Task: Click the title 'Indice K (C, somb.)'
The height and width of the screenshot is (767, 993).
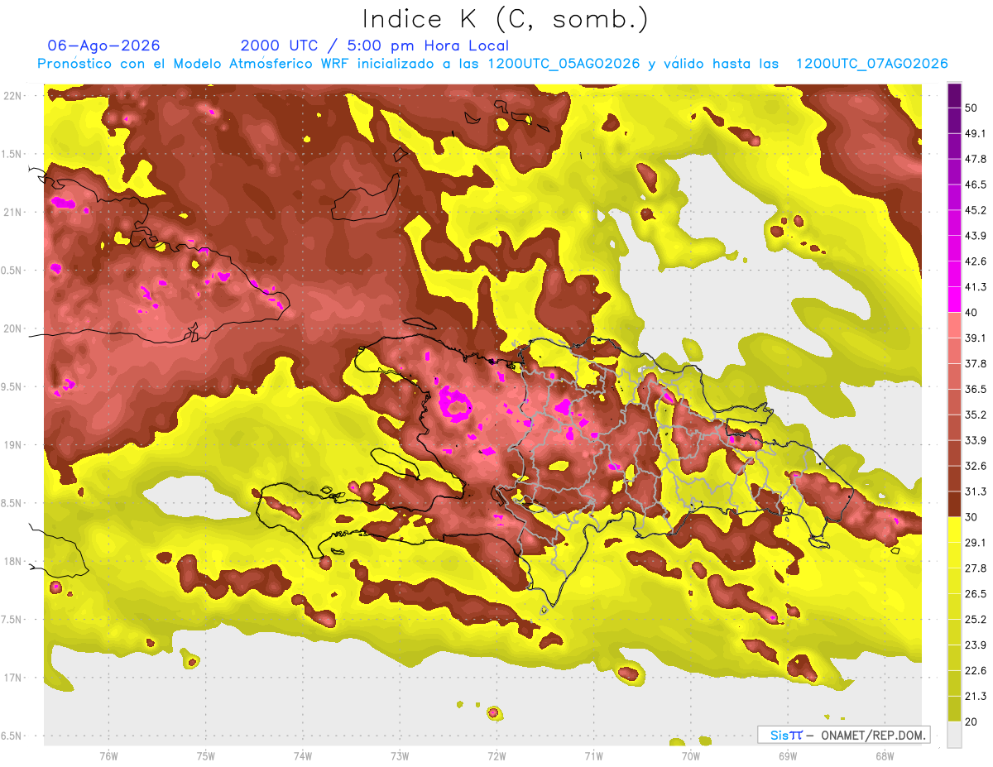Action: [506, 20]
